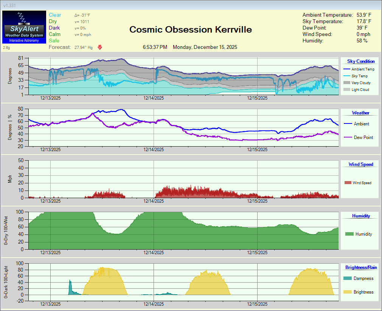382x311 pixels.
Task: Click the Ambient Temp legend line marker
Action: [346, 69]
